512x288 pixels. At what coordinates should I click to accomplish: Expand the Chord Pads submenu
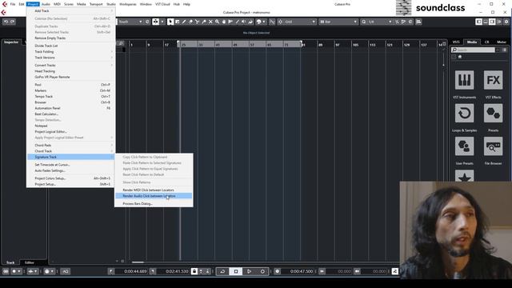71,146
